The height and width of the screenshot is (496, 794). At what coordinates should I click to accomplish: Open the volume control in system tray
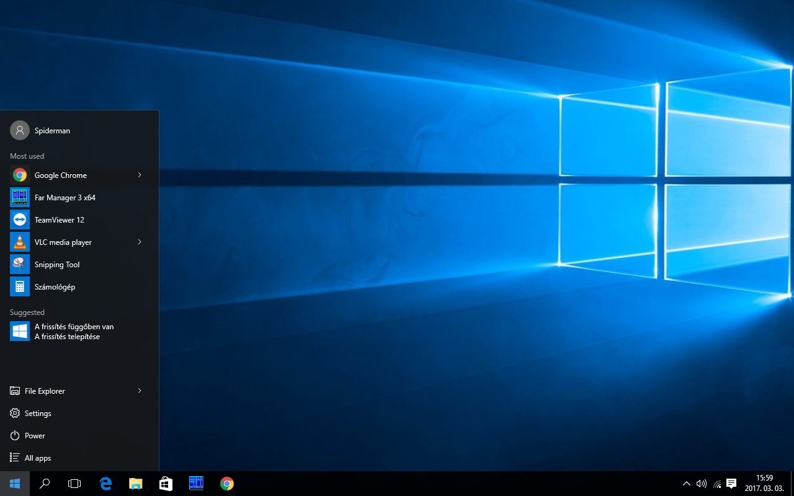click(x=702, y=484)
